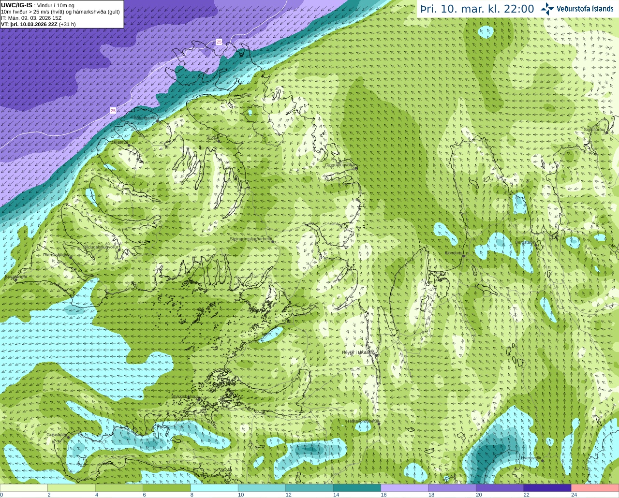The image size is (619, 498).
Task: Click the Hveravellir station label
Action: click(531, 458)
